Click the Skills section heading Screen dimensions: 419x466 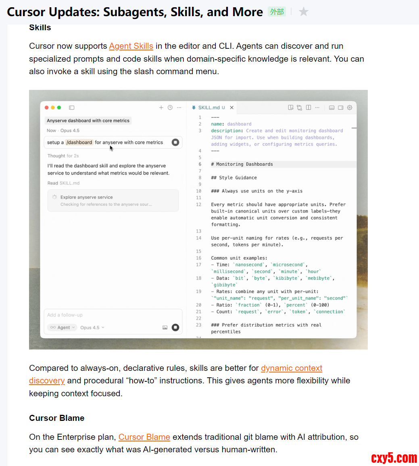point(40,27)
